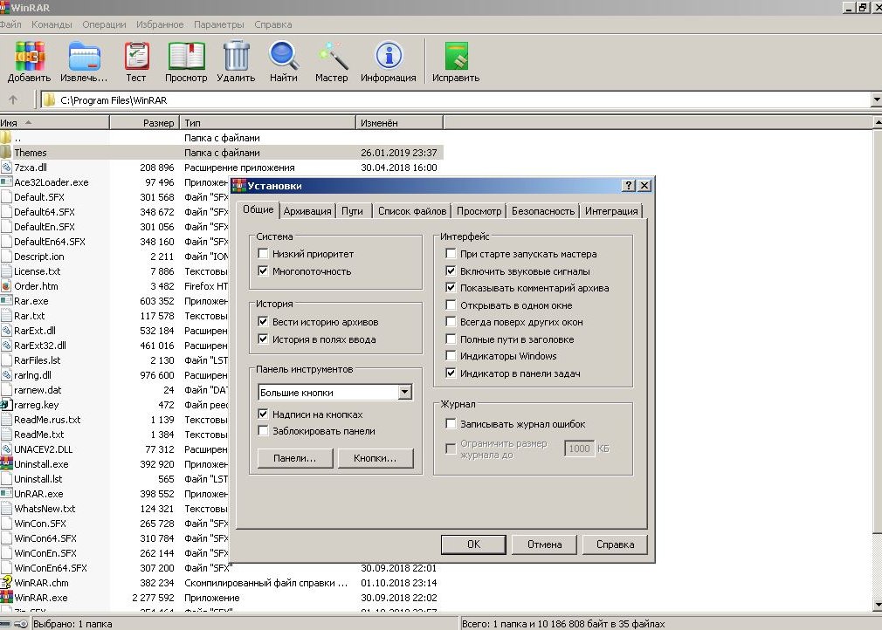Toggle История в полях ввода checkbox
This screenshot has height=630, width=882.
[x=263, y=339]
